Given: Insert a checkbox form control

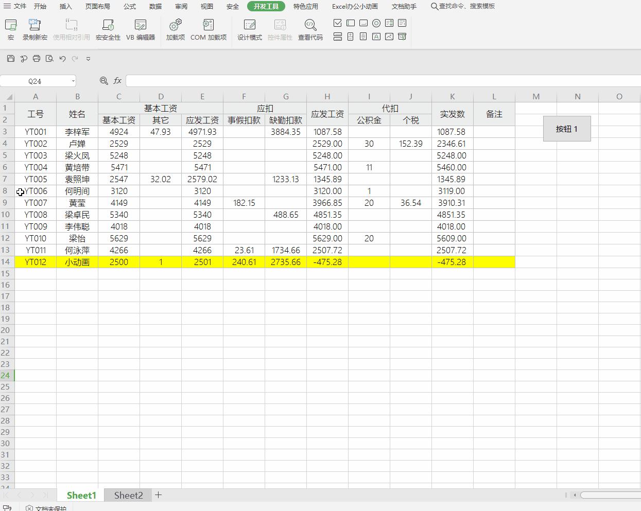Looking at the screenshot, I should click(338, 23).
